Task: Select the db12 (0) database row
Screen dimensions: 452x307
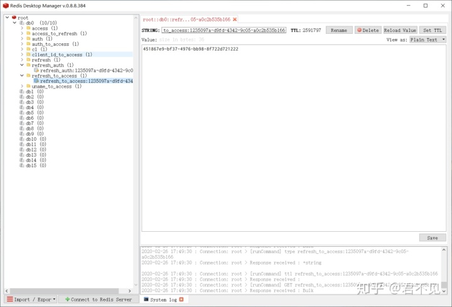Action: (x=36, y=150)
